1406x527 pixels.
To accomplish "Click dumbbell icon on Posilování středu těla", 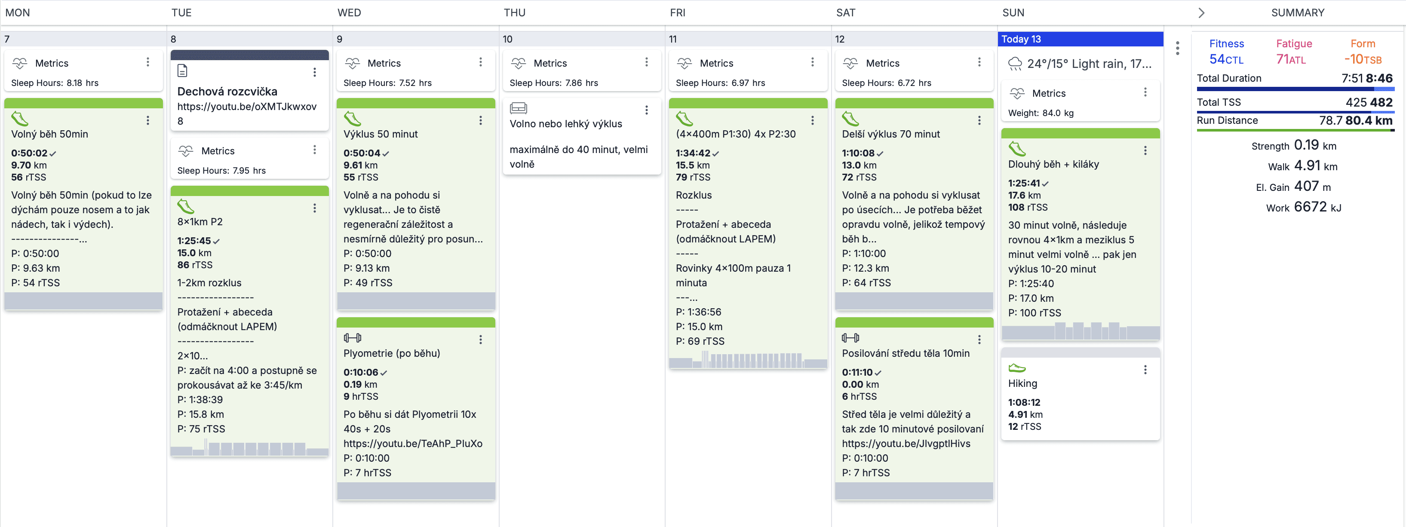I will pyautogui.click(x=850, y=338).
